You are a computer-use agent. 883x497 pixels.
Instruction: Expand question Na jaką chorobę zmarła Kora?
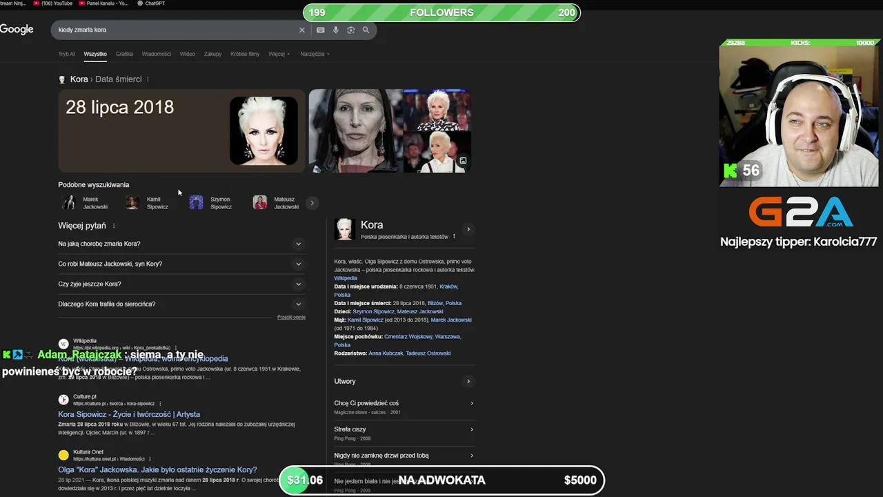[x=181, y=244]
